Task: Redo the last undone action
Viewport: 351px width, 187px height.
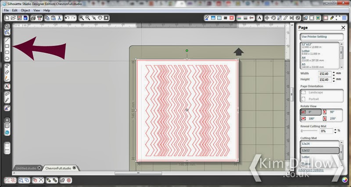Action: (x=73, y=18)
